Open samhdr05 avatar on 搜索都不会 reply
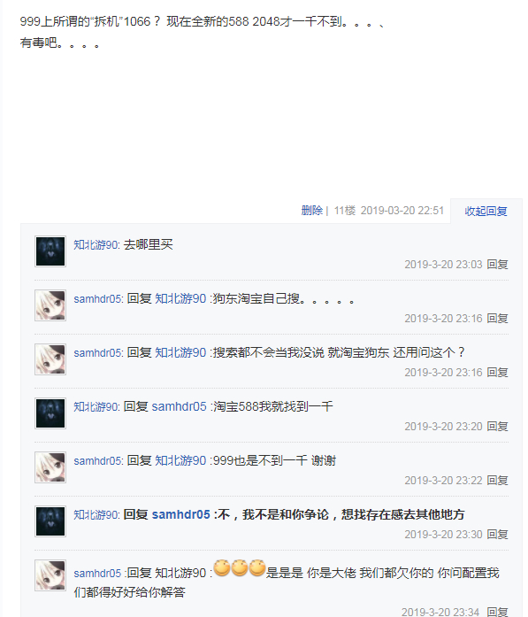Screen dimensions: 528x617 [x=50, y=359]
